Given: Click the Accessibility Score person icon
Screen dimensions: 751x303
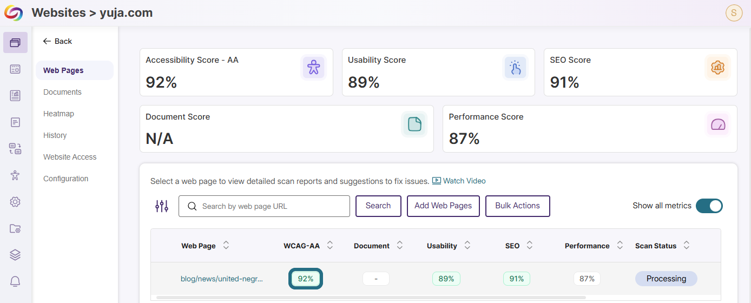Looking at the screenshot, I should click(314, 68).
